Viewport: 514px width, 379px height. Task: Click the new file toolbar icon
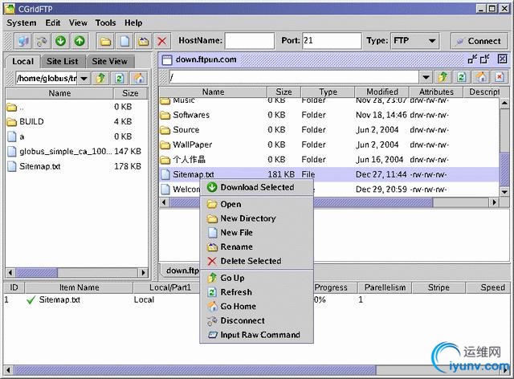point(124,41)
